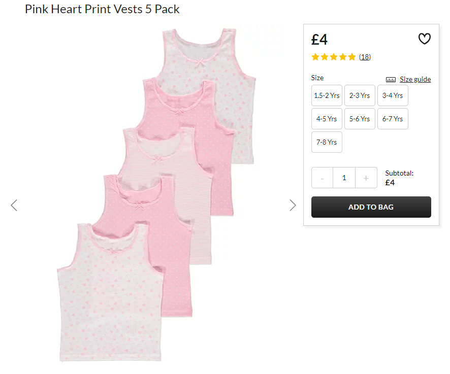Increase quantity with plus button

366,178
